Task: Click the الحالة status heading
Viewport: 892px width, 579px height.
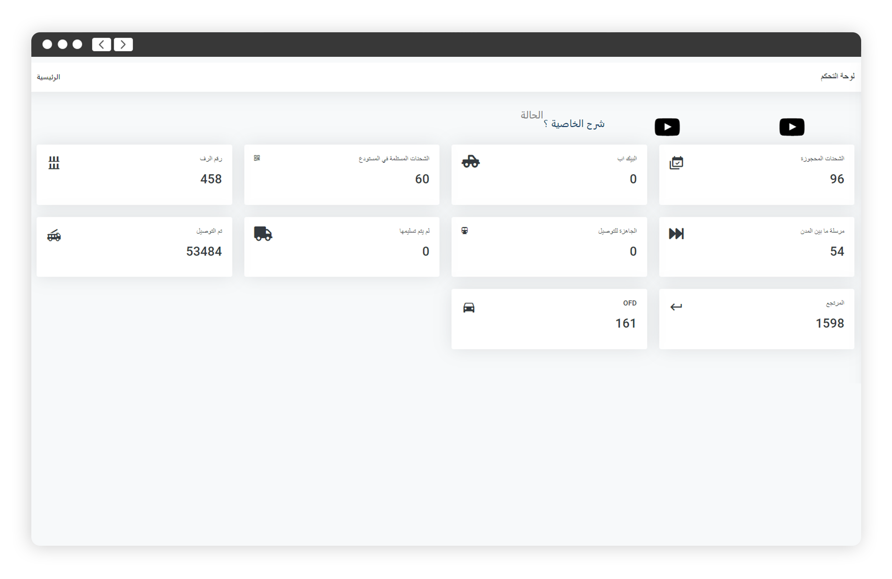Action: (532, 115)
